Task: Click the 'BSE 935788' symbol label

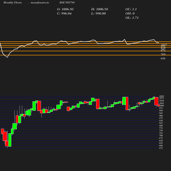Action: click(x=67, y=2)
